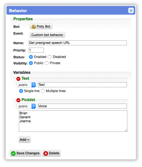Viewport: 142px width, 167px height.
Task: Select Multiple lines option
Action: [43, 91]
